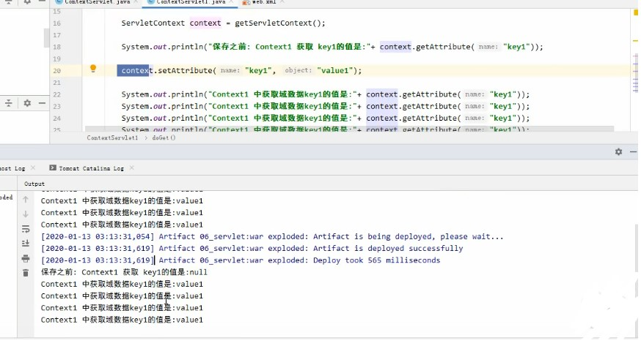
Task: Click the left panel scrollbar thumb
Action: [x=47, y=38]
